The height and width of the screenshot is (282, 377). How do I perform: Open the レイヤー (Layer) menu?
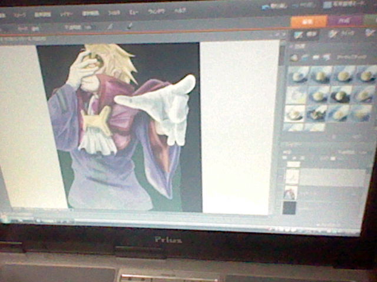coord(66,14)
